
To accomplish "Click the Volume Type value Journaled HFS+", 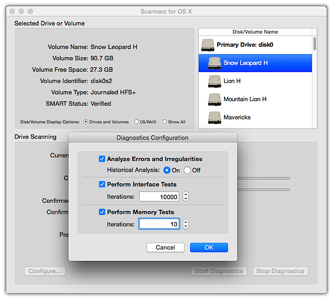I will (x=113, y=92).
